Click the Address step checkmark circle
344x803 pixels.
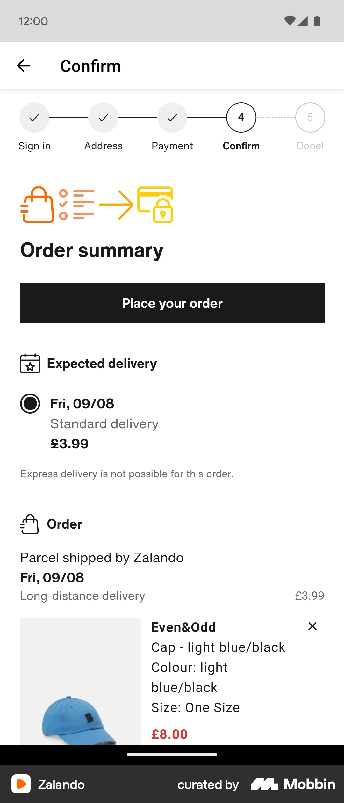[103, 117]
